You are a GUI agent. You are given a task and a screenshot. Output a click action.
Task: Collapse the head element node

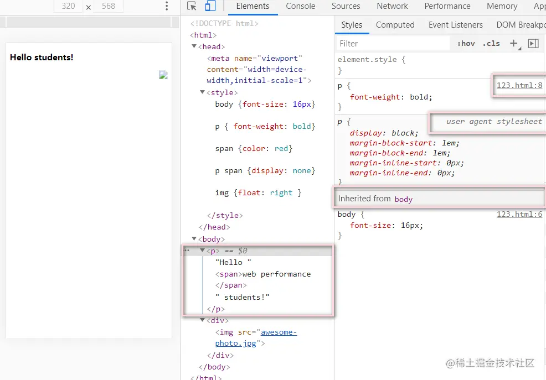(194, 46)
